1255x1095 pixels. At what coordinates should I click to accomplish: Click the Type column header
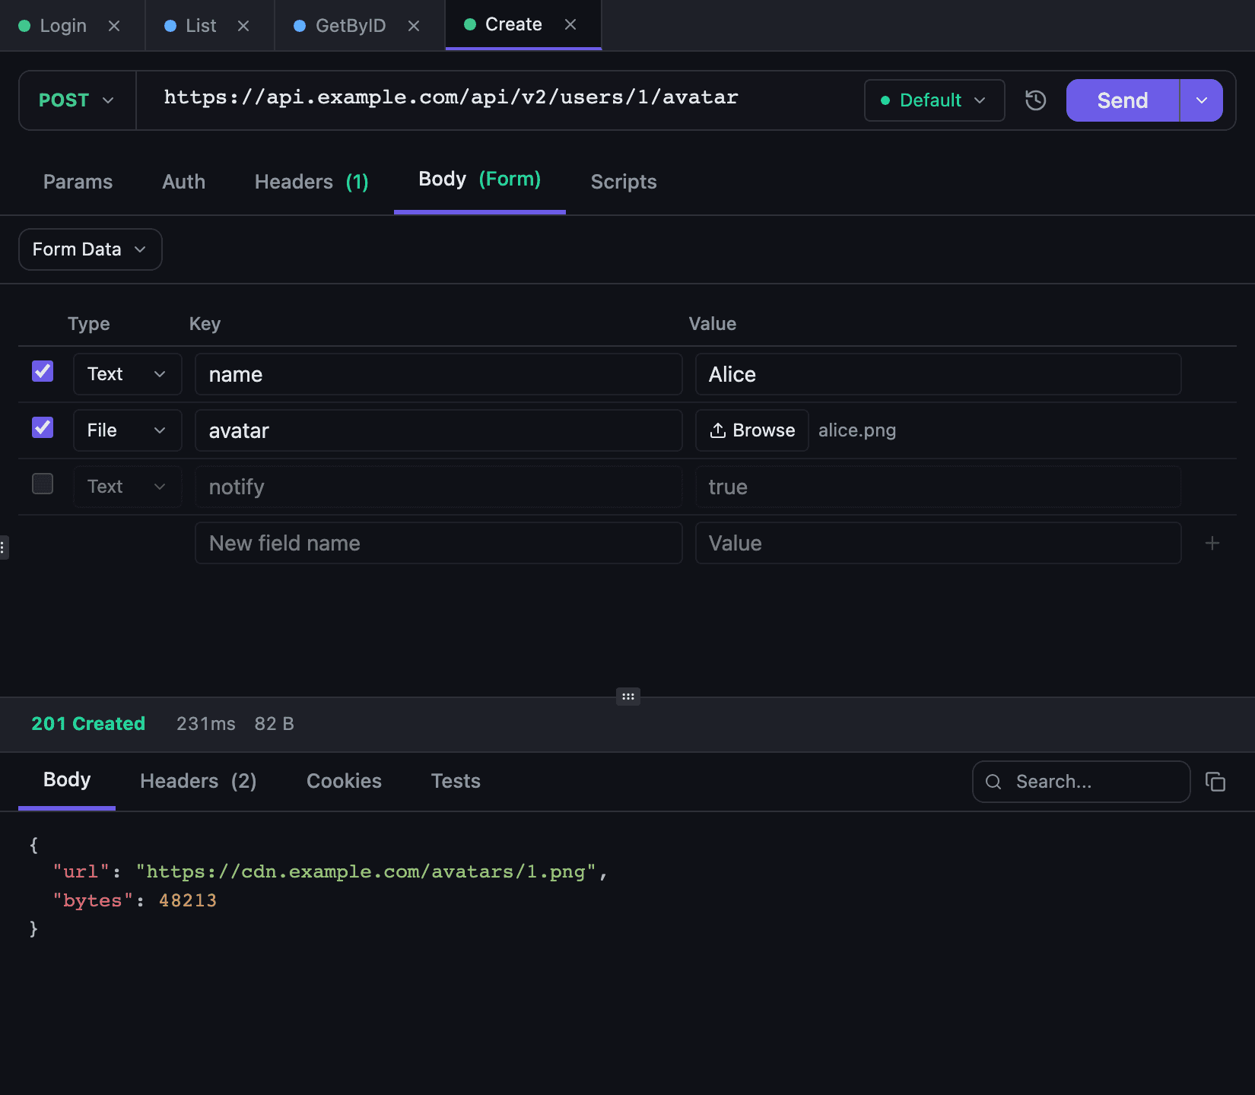tap(88, 324)
